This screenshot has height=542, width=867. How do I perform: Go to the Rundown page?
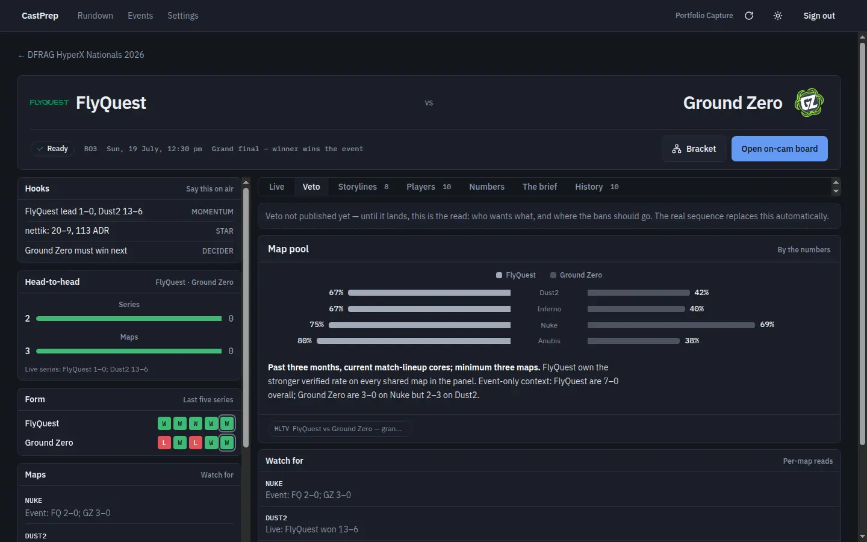pos(95,16)
